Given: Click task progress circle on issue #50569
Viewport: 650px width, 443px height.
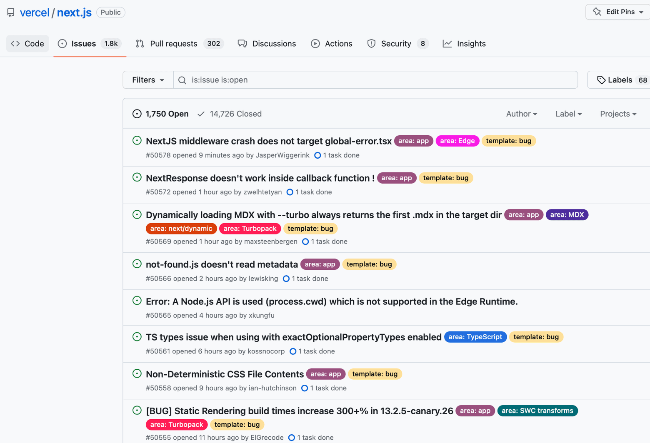Looking at the screenshot, I should (x=305, y=241).
